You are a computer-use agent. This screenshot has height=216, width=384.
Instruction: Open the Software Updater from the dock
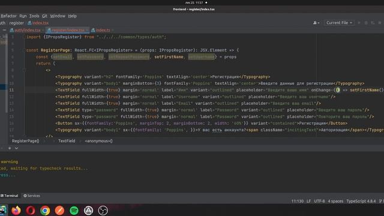(88, 211)
